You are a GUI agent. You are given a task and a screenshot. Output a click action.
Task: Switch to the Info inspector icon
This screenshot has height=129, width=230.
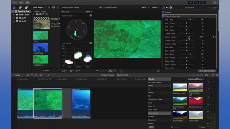click(171, 8)
